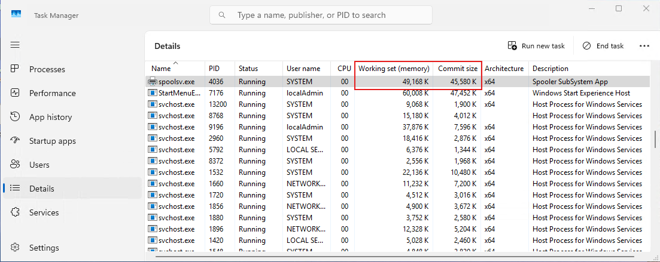Click the Startup apps gauge icon
This screenshot has width=660, height=262.
coord(15,141)
